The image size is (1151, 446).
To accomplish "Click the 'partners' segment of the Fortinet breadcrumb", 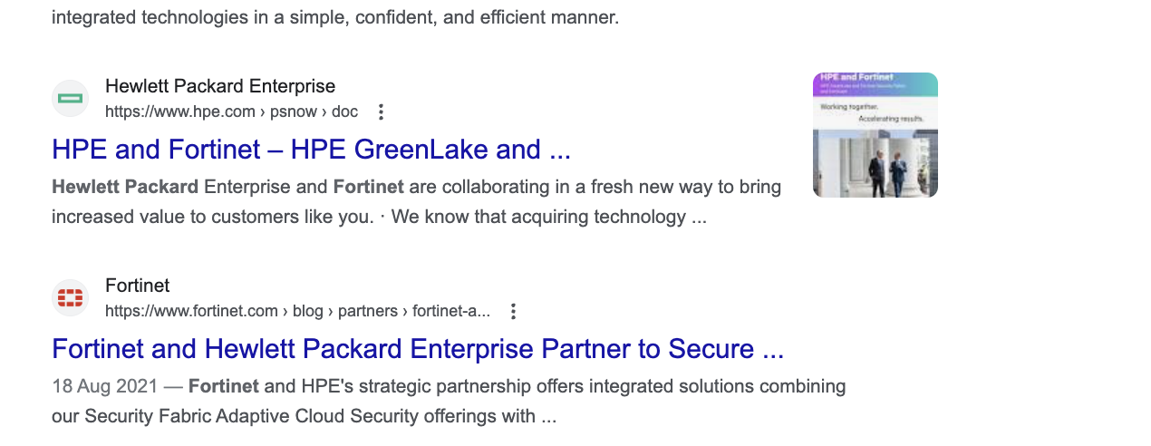I will click(366, 311).
